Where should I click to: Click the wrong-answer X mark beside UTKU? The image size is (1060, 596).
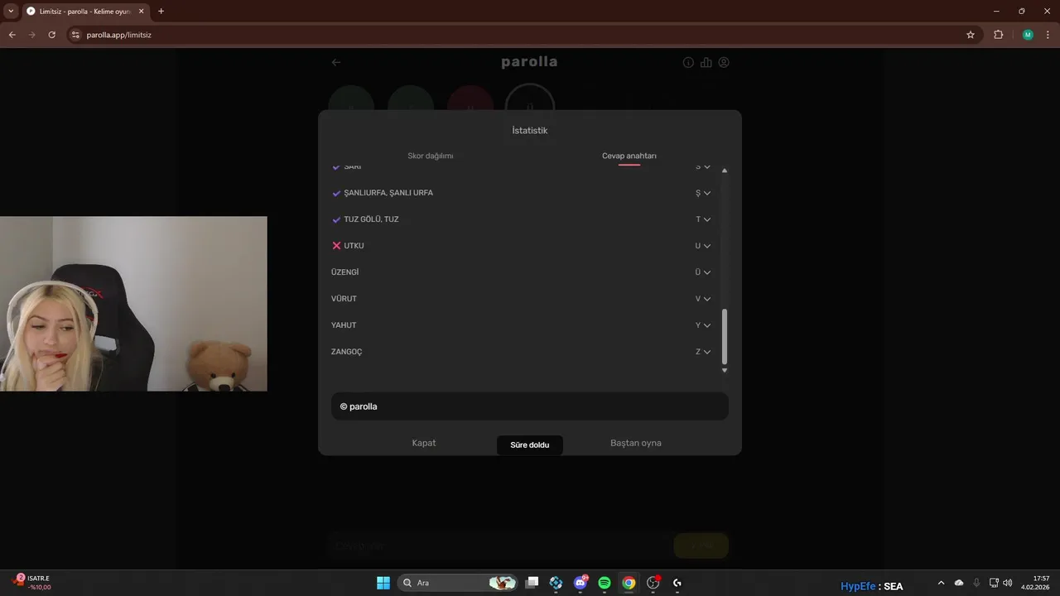(x=336, y=246)
